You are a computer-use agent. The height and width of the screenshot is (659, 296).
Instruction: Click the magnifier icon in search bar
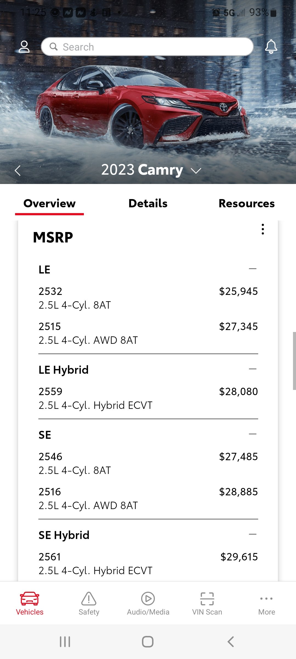(x=53, y=47)
